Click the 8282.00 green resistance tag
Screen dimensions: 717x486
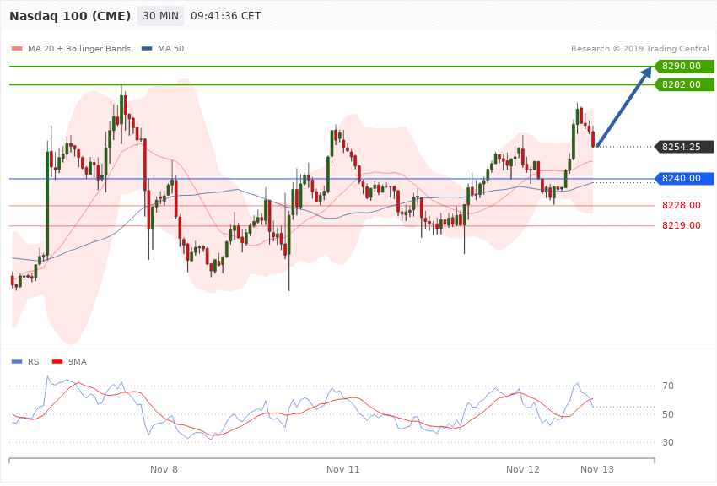pyautogui.click(x=684, y=84)
